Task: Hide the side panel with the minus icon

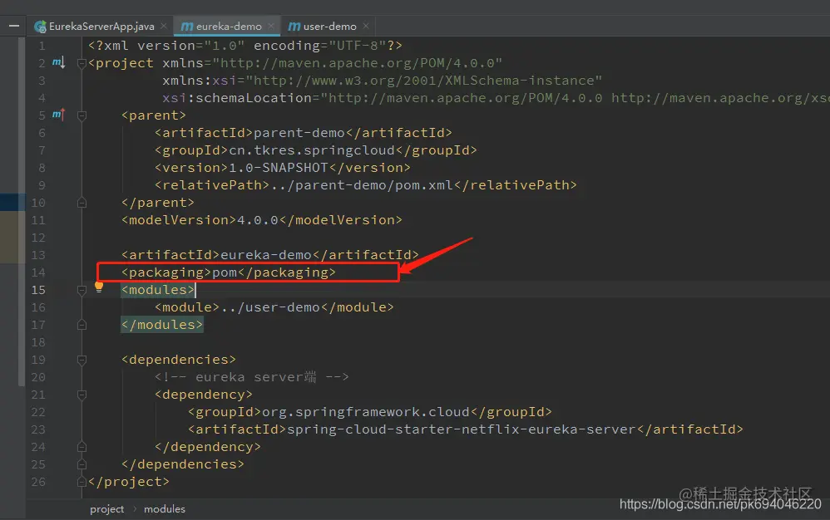Action: 14,26
